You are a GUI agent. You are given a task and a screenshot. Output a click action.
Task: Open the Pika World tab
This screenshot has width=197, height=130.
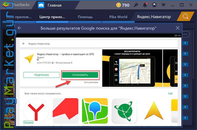click(118, 17)
